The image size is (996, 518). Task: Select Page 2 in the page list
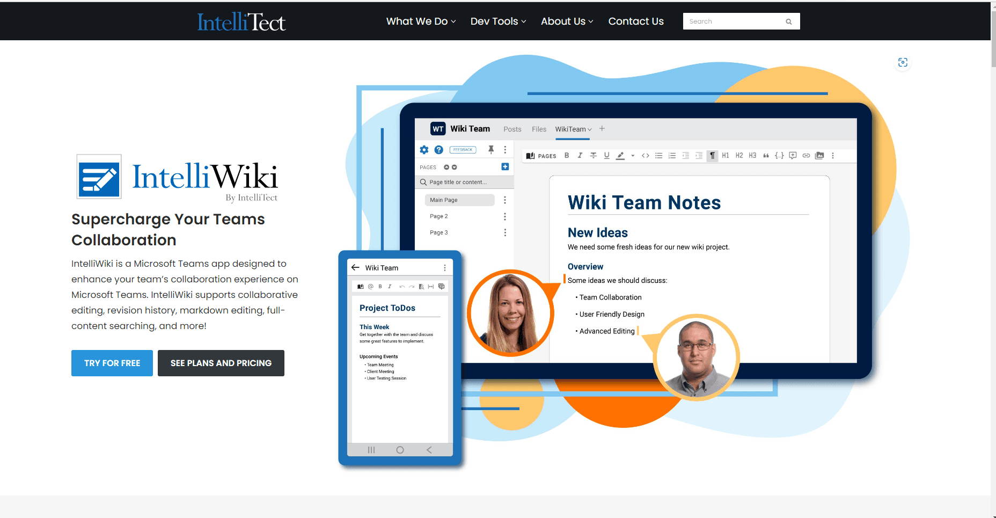439,216
